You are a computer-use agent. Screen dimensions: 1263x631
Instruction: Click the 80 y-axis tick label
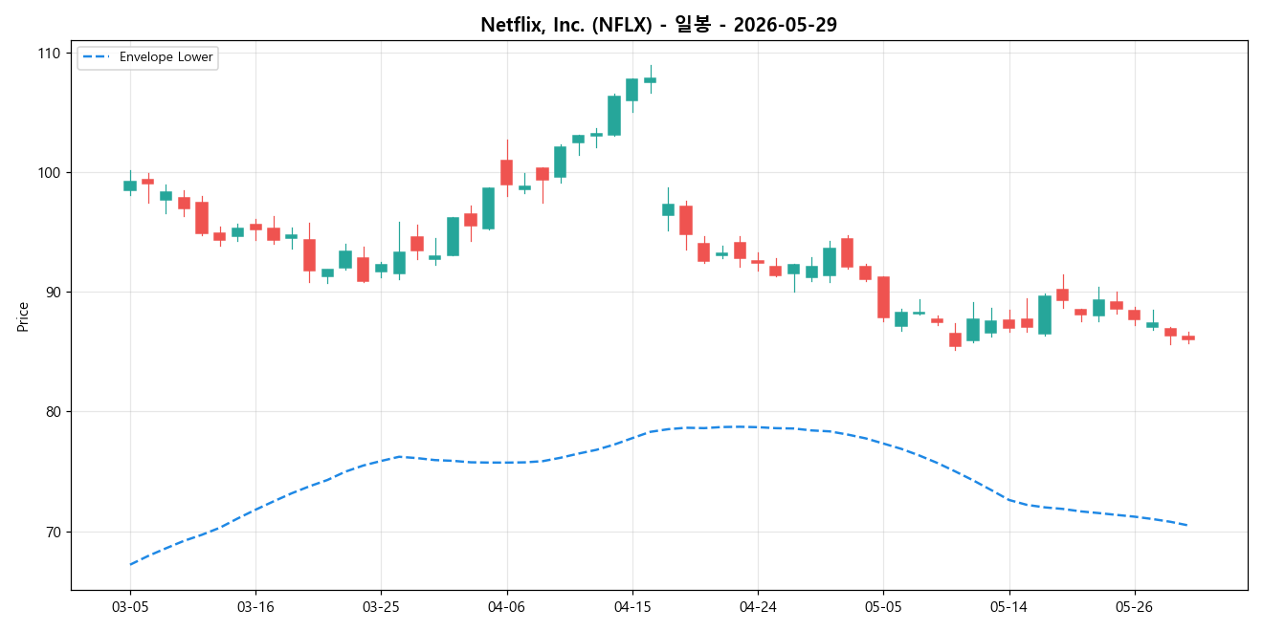54,412
